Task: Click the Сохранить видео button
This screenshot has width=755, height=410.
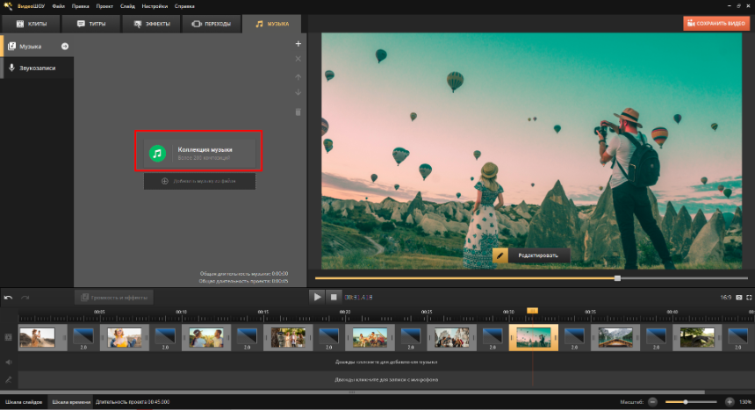Action: (716, 23)
